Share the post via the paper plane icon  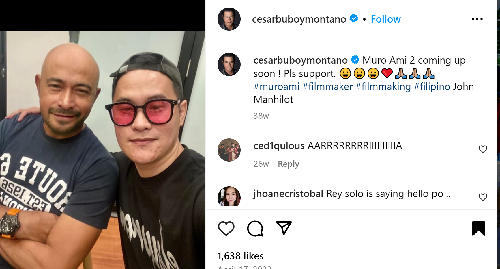(284, 228)
